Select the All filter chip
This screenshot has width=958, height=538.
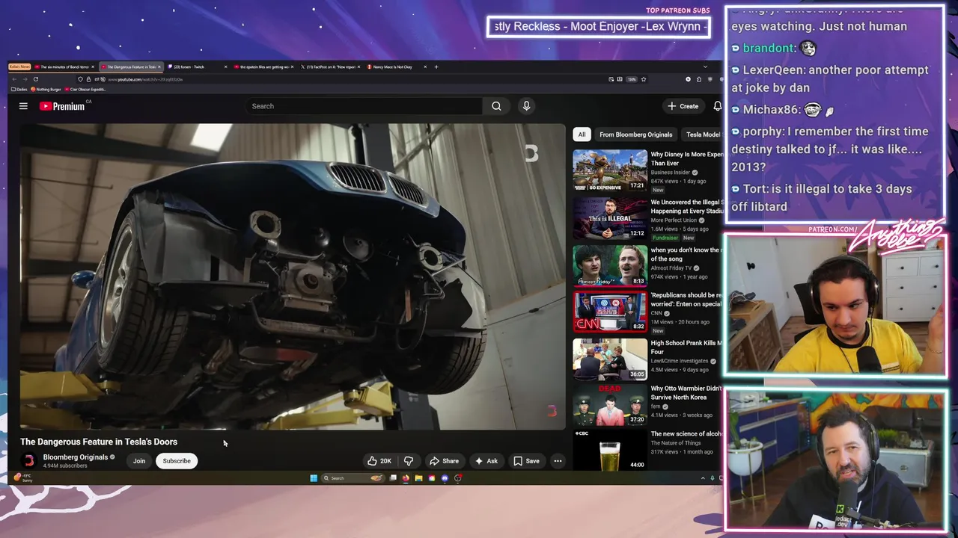582,134
